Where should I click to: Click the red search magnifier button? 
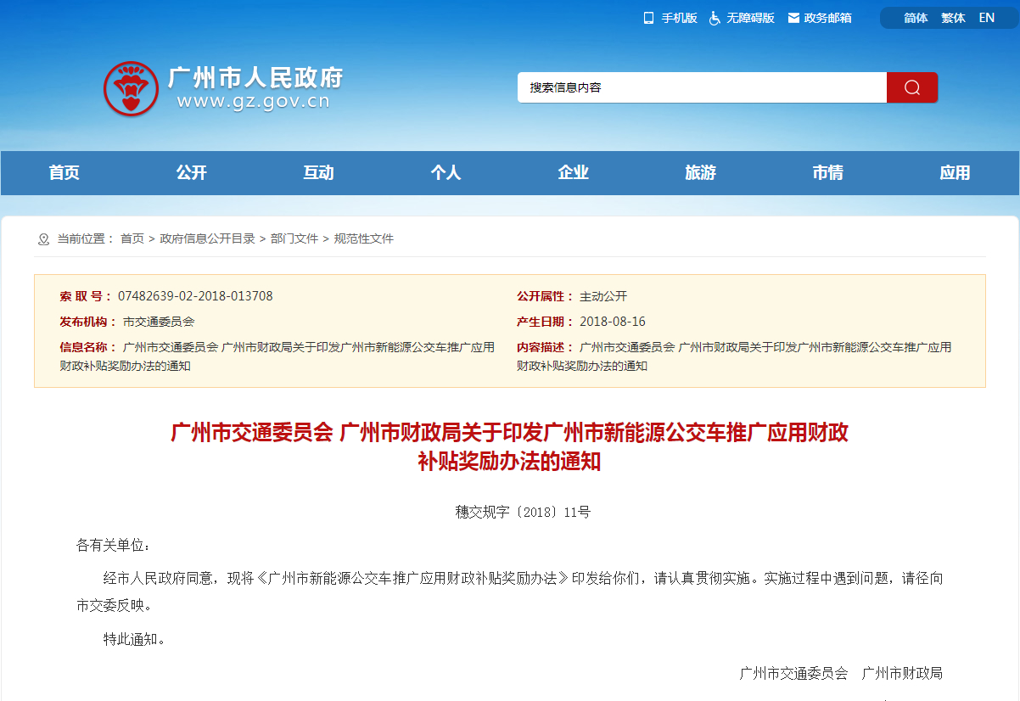911,87
